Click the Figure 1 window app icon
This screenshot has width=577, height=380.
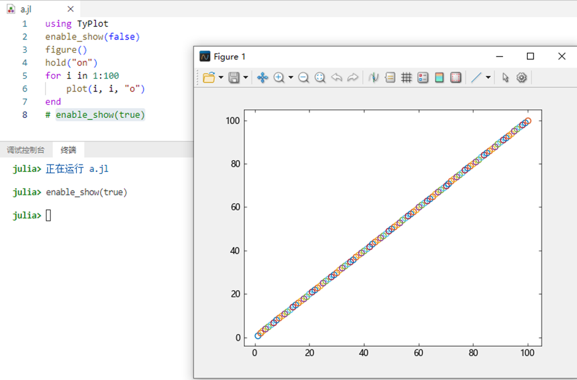(205, 56)
